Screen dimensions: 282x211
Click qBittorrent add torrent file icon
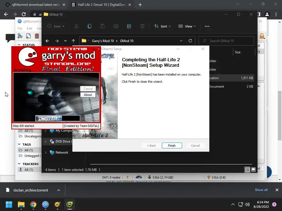(x=28, y=36)
